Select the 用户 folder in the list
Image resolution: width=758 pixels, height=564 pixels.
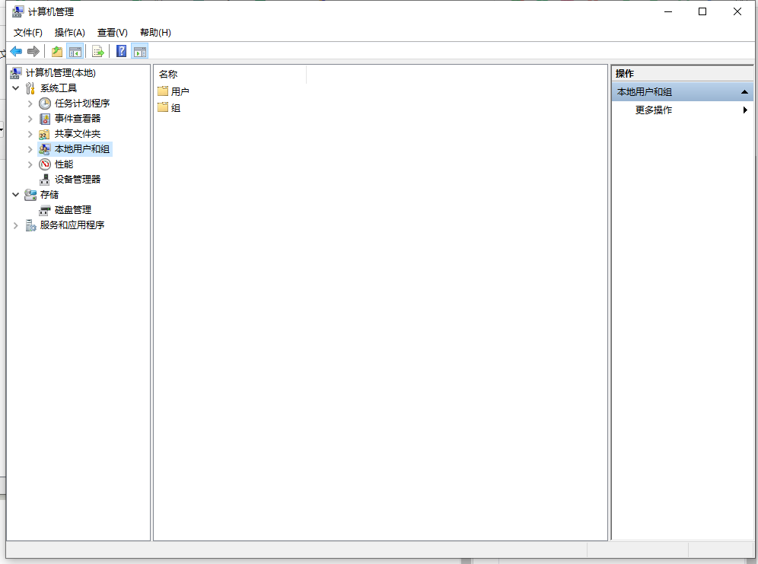point(180,91)
